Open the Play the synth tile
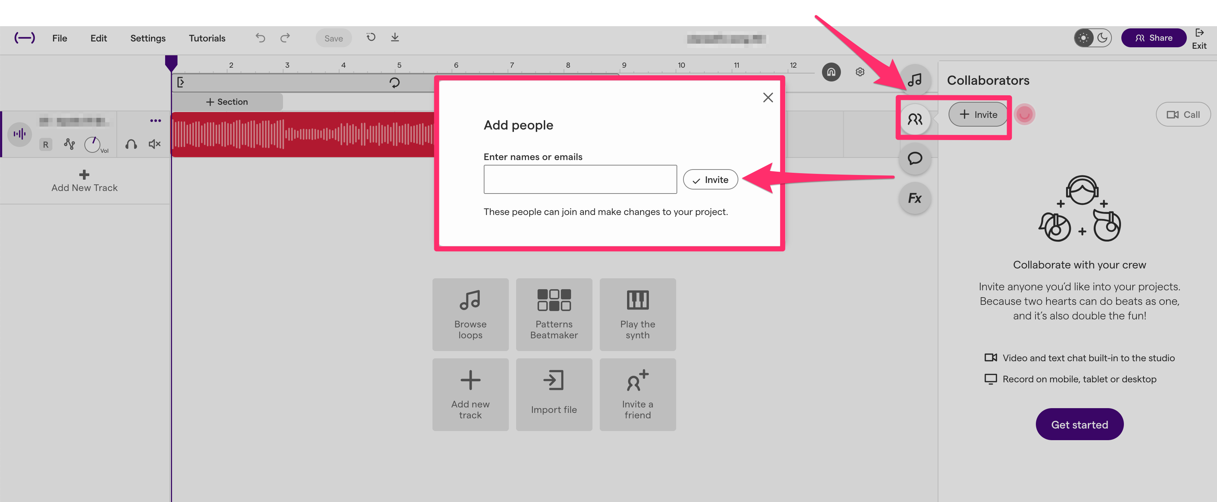The width and height of the screenshot is (1217, 502). click(638, 314)
